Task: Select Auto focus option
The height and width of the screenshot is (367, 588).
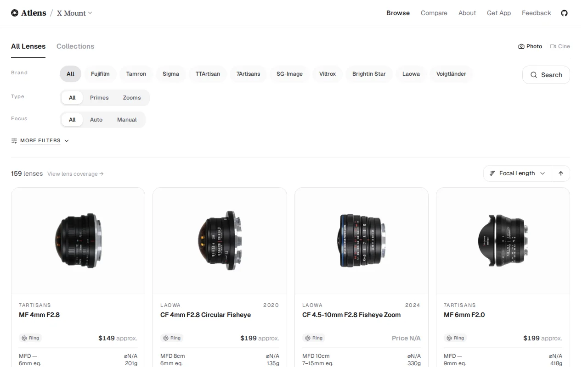Action: 96,120
